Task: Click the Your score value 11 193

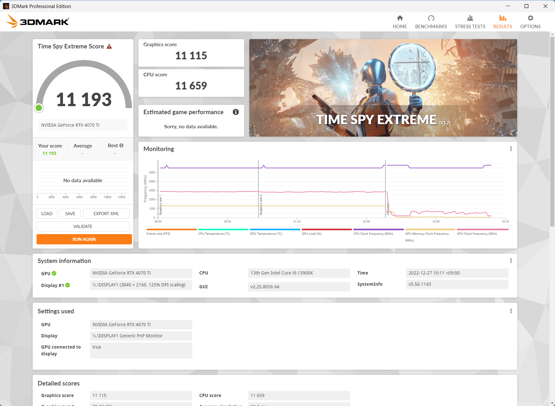Action: pyautogui.click(x=49, y=153)
